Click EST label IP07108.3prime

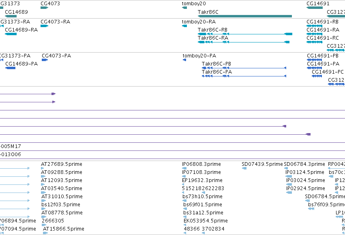pyautogui.click(x=201, y=172)
